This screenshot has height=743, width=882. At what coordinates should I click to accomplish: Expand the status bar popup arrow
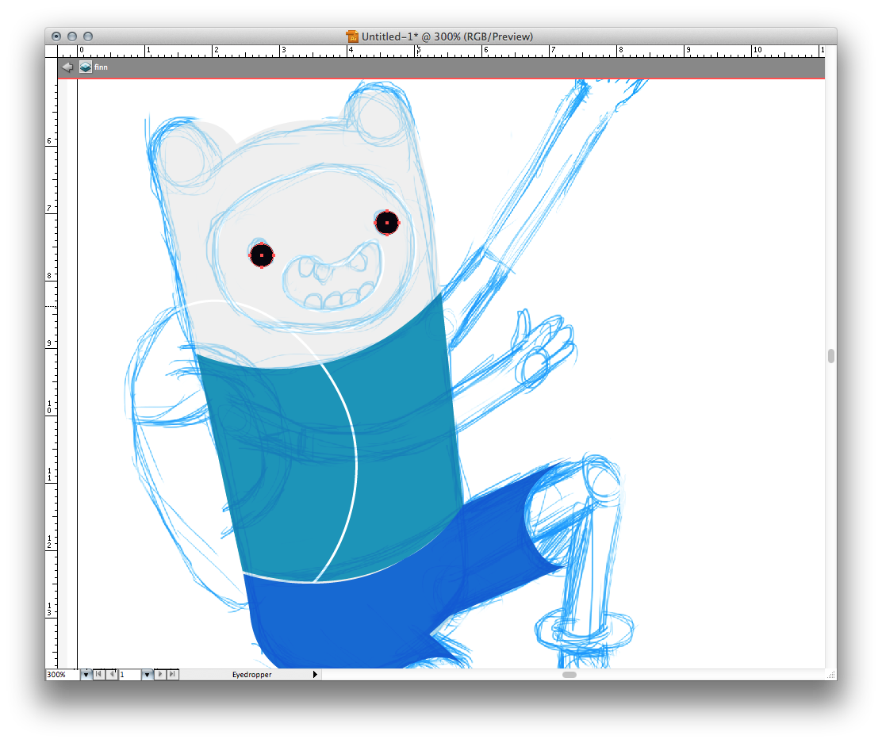(315, 675)
